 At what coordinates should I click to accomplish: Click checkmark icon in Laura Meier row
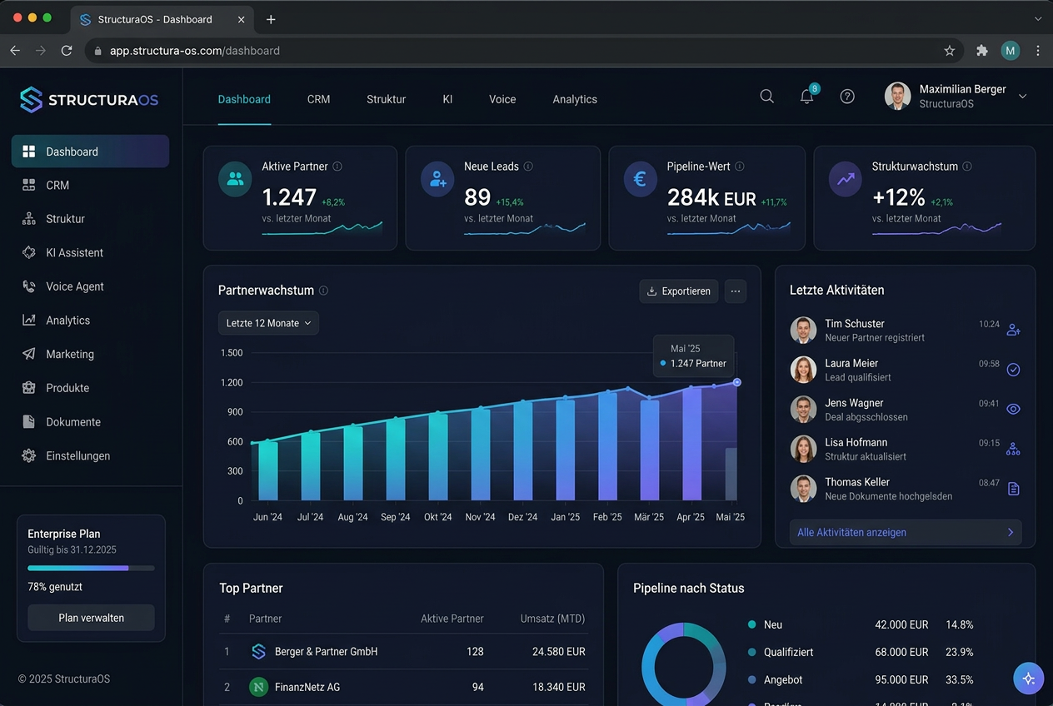tap(1013, 370)
